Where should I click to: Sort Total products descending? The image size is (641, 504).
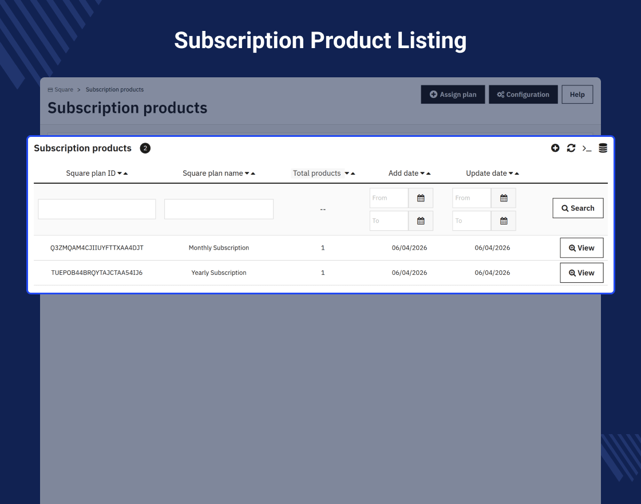click(347, 174)
